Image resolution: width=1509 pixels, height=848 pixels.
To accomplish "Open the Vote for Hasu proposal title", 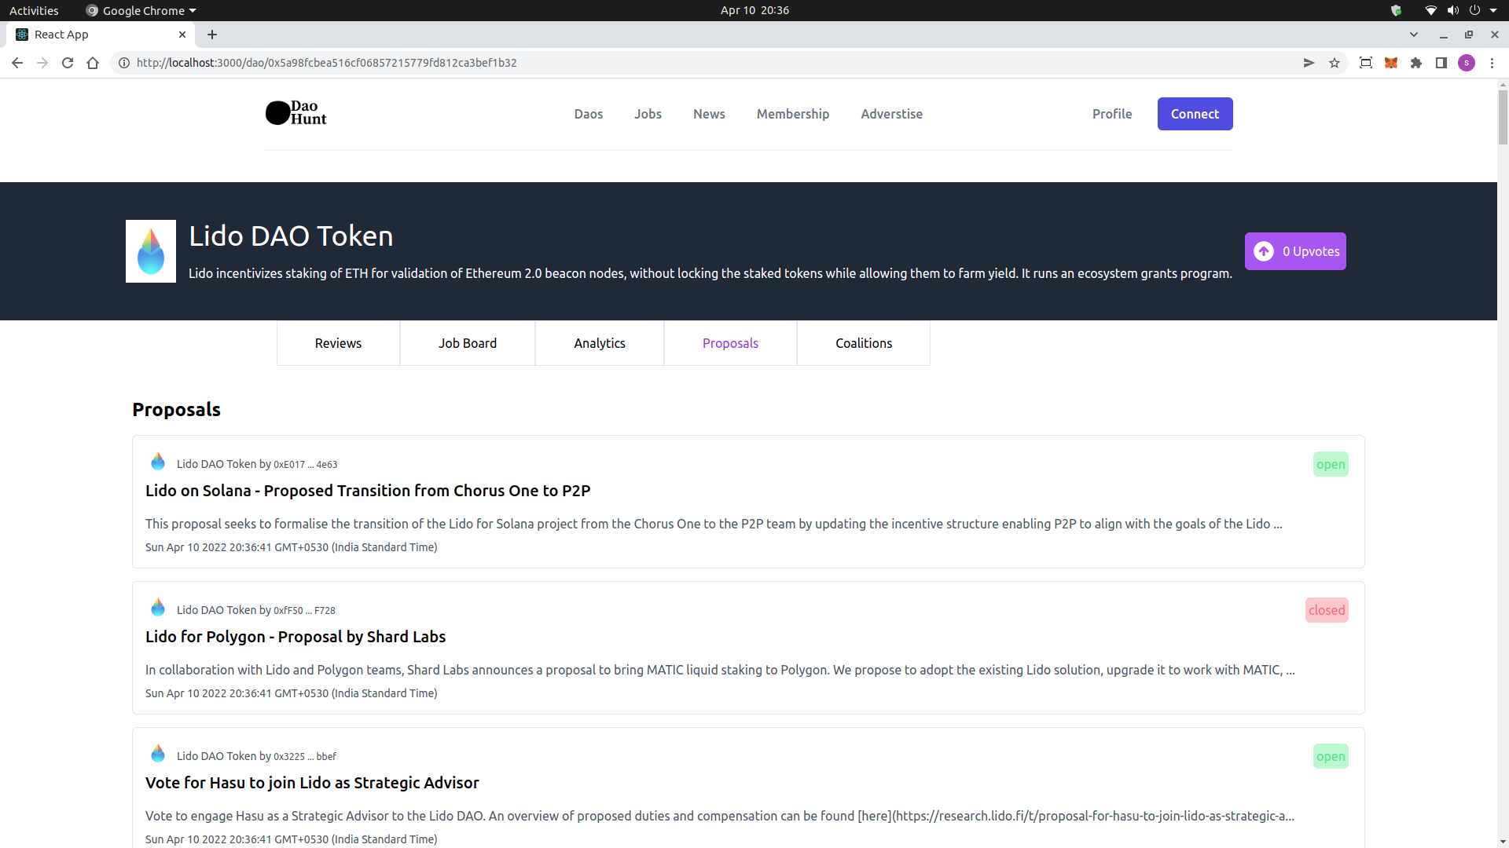I will point(312,783).
